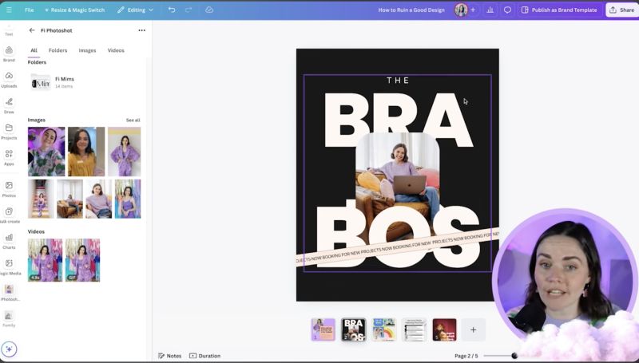639x363 pixels.
Task: Open Projects in the sidebar
Action: (9, 132)
